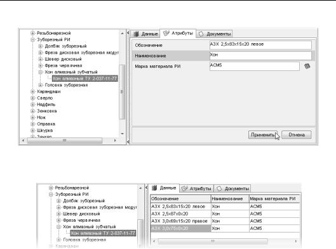Screen dimensions: 336x249
Task: Select highlighted row АЗХ 3,0х76х0х20
Action: click(x=225, y=228)
